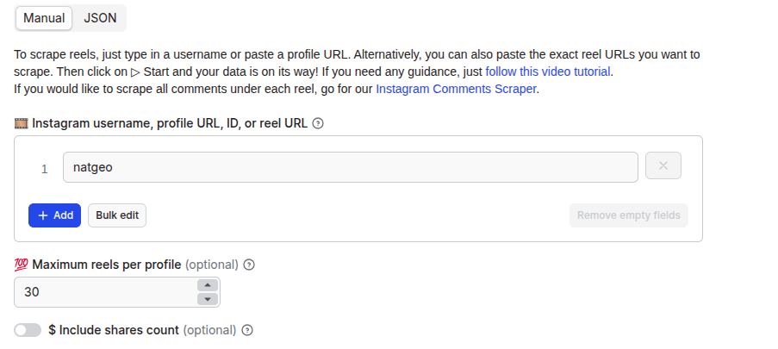This screenshot has width=778, height=349.
Task: Show help for the Instagram username field
Action: [318, 123]
